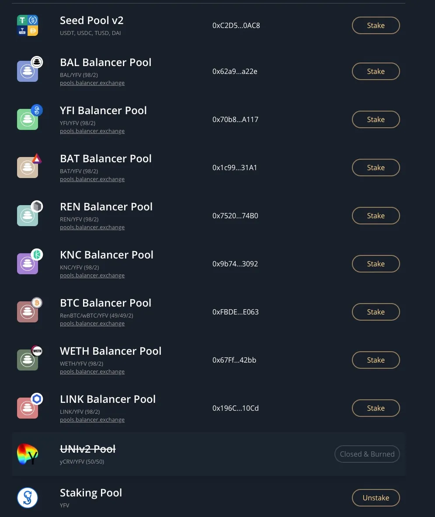Click the YFI Balancer Pool icon
Screen dimensions: 435x517
[x=28, y=119]
